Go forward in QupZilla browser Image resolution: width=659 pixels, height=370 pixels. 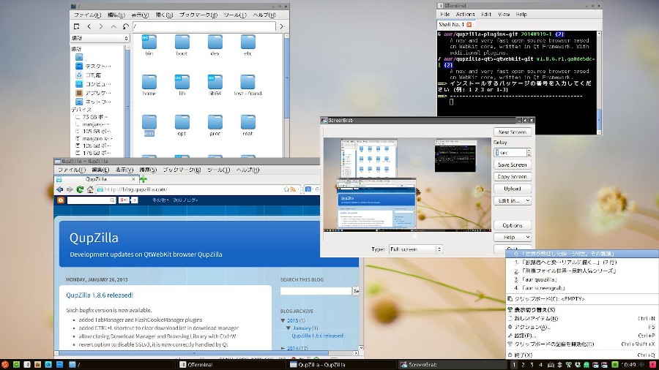pos(70,189)
